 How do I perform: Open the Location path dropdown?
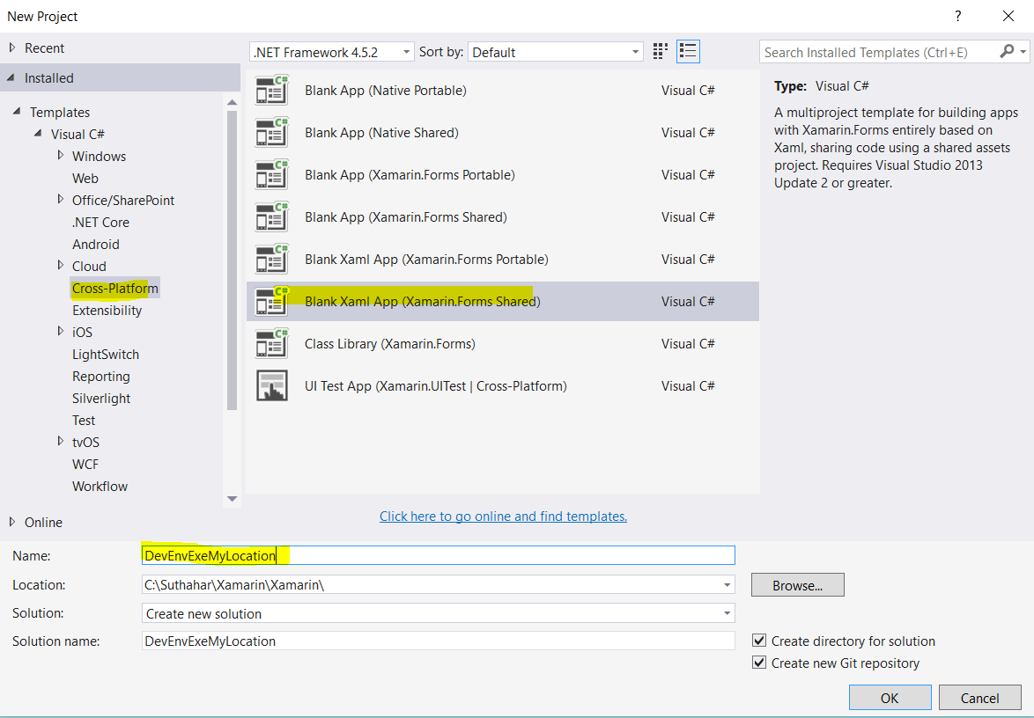[727, 584]
